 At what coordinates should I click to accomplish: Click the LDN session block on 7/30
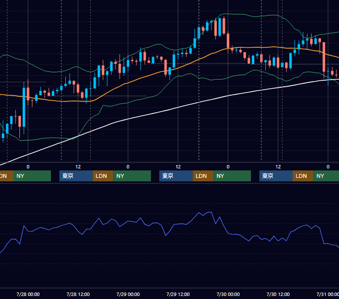click(x=303, y=176)
